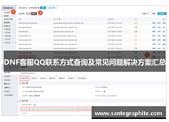169x122 pixels.
Task: Click CNAME www.aliyuntest.club.w.alikunlun.net
Action: [x=66, y=27]
